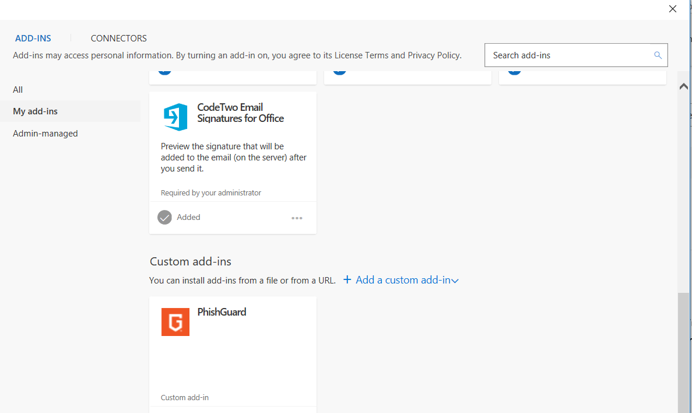Viewport: 692px width, 413px height.
Task: Click the Required by your administrator text
Action: tap(211, 193)
